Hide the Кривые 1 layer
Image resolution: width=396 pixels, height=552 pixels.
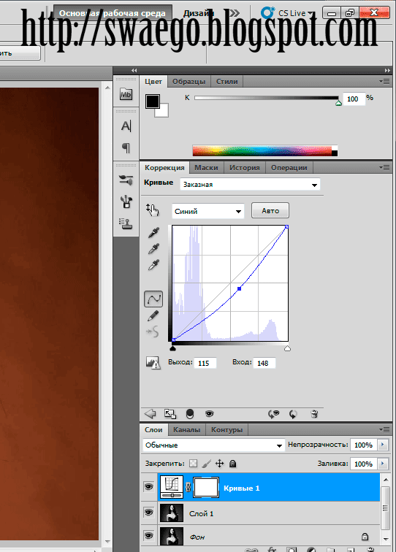[148, 487]
